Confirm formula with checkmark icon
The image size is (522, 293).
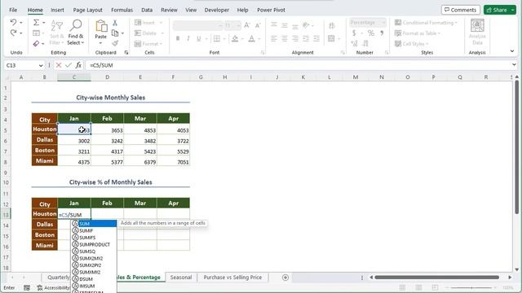pyautogui.click(x=69, y=65)
